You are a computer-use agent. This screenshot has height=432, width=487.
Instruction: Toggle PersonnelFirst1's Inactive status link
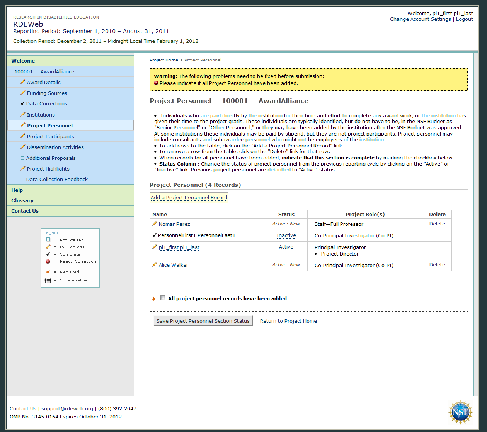pyautogui.click(x=286, y=235)
